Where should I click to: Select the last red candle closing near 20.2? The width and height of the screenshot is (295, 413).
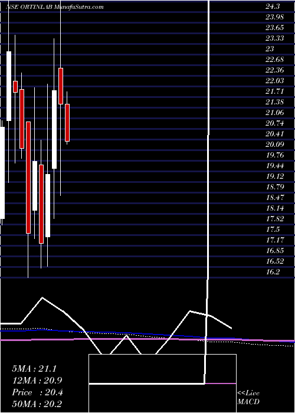click(67, 123)
